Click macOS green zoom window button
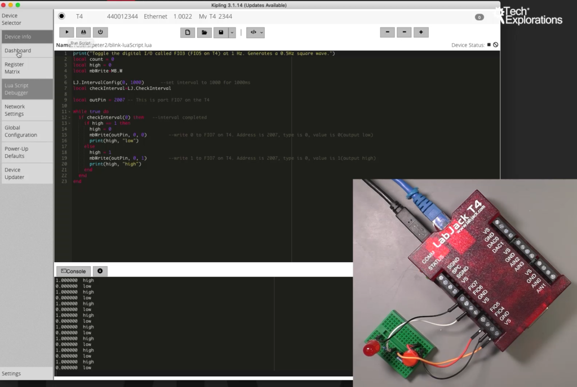Screen dimensions: 577x387 pyautogui.click(x=17, y=5)
